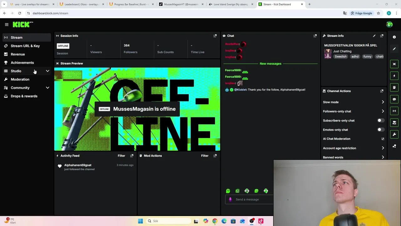The width and height of the screenshot is (401, 226).
Task: Click the adhd stream tag
Action: [355, 56]
